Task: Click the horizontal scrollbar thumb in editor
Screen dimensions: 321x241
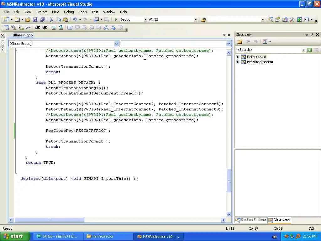Action: point(50,220)
